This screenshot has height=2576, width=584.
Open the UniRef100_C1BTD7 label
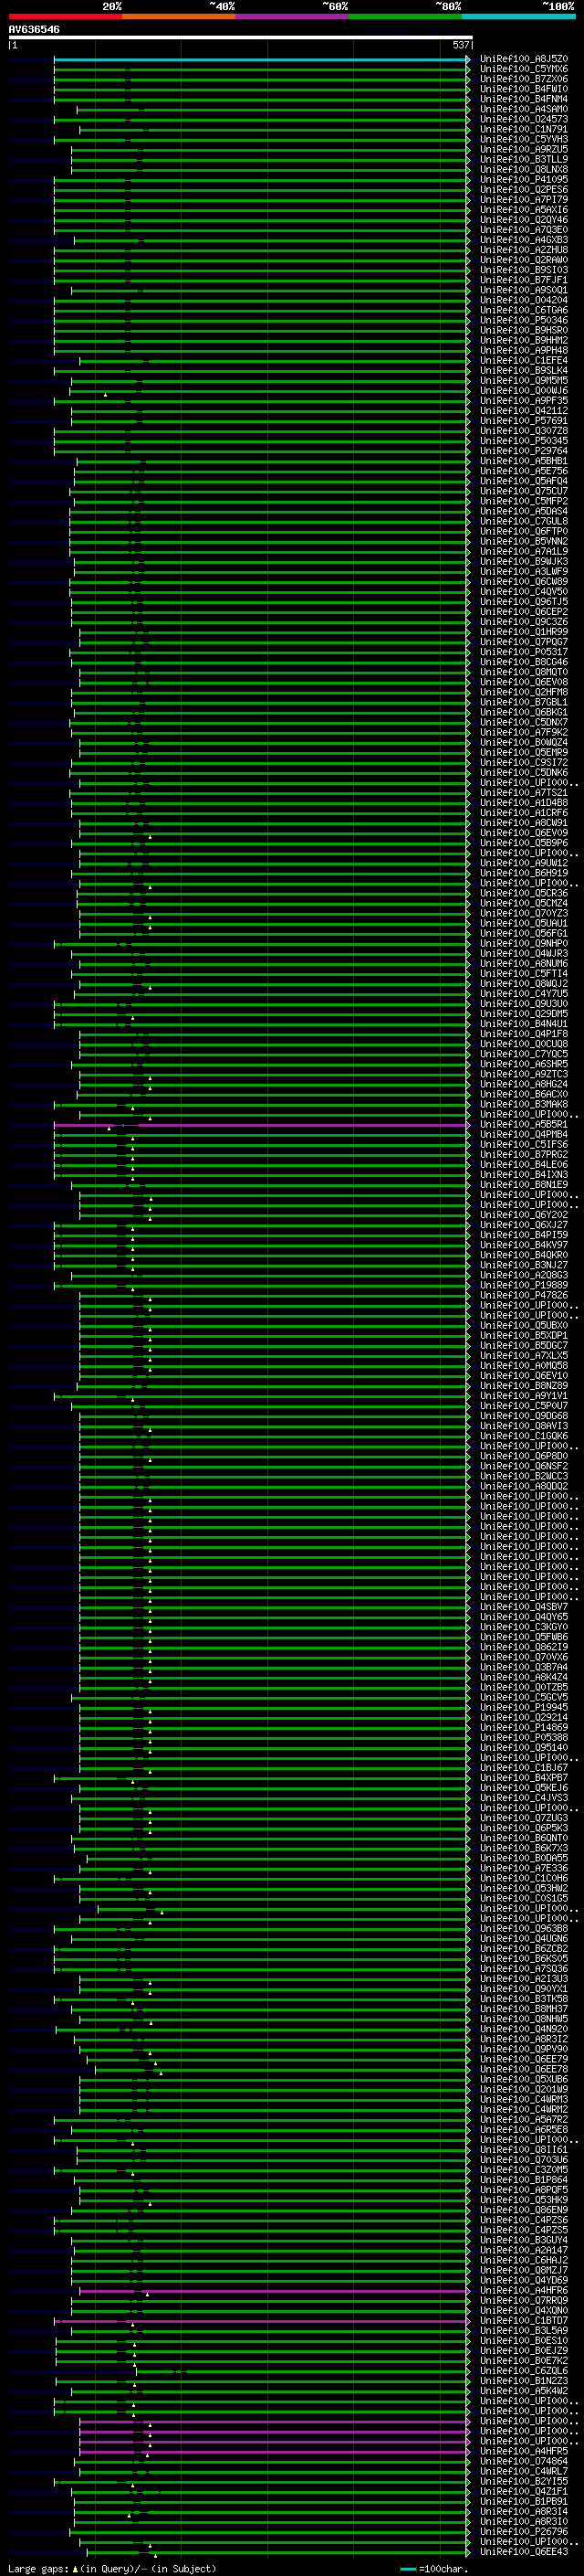coord(524,2321)
